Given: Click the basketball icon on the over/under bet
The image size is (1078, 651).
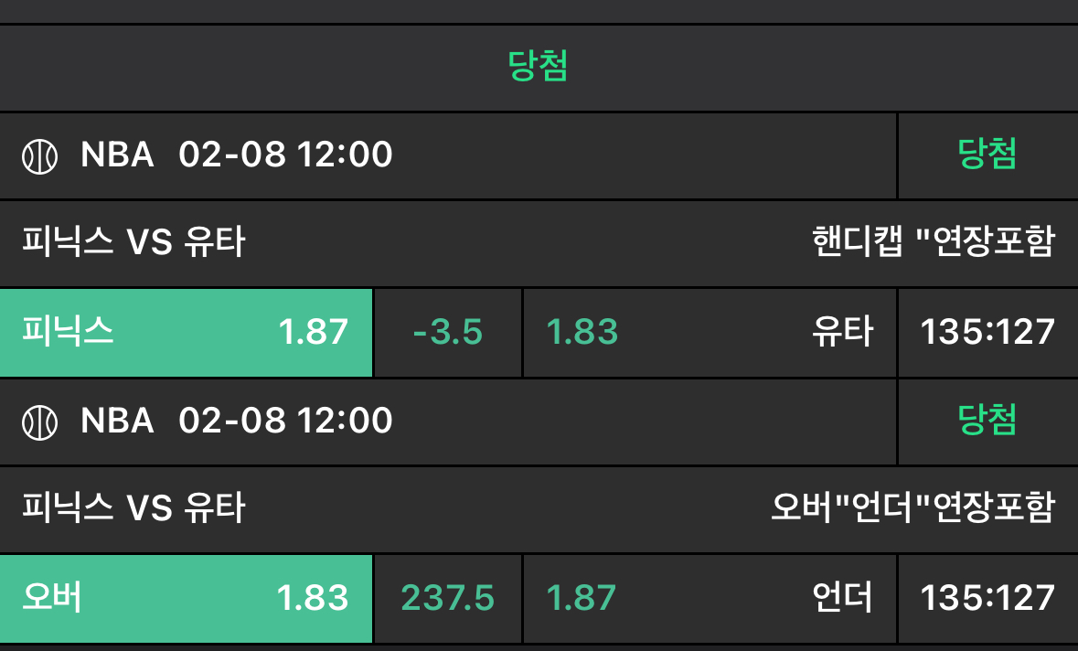Looking at the screenshot, I should (39, 422).
